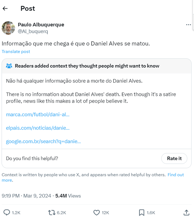Click the @Al_buquerq handle
Image resolution: width=194 pixels, height=219 pixels.
[x=33, y=31]
